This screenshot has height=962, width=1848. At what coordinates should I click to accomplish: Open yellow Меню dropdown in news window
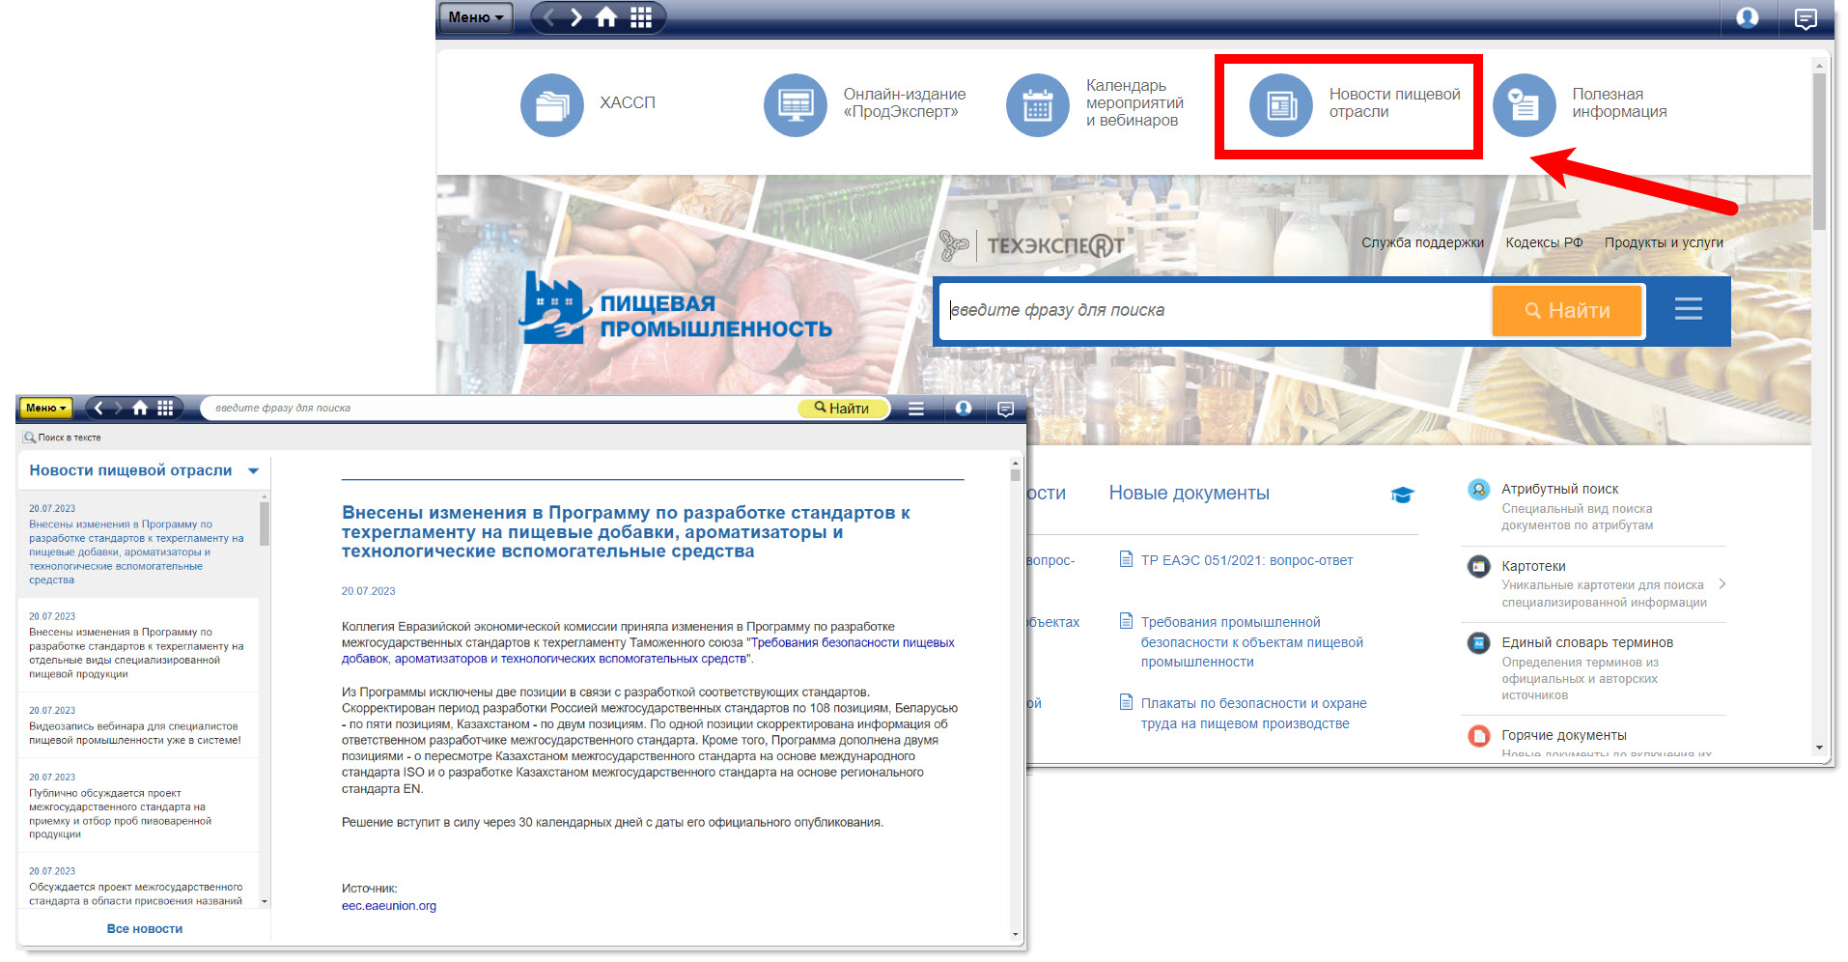[x=45, y=409]
